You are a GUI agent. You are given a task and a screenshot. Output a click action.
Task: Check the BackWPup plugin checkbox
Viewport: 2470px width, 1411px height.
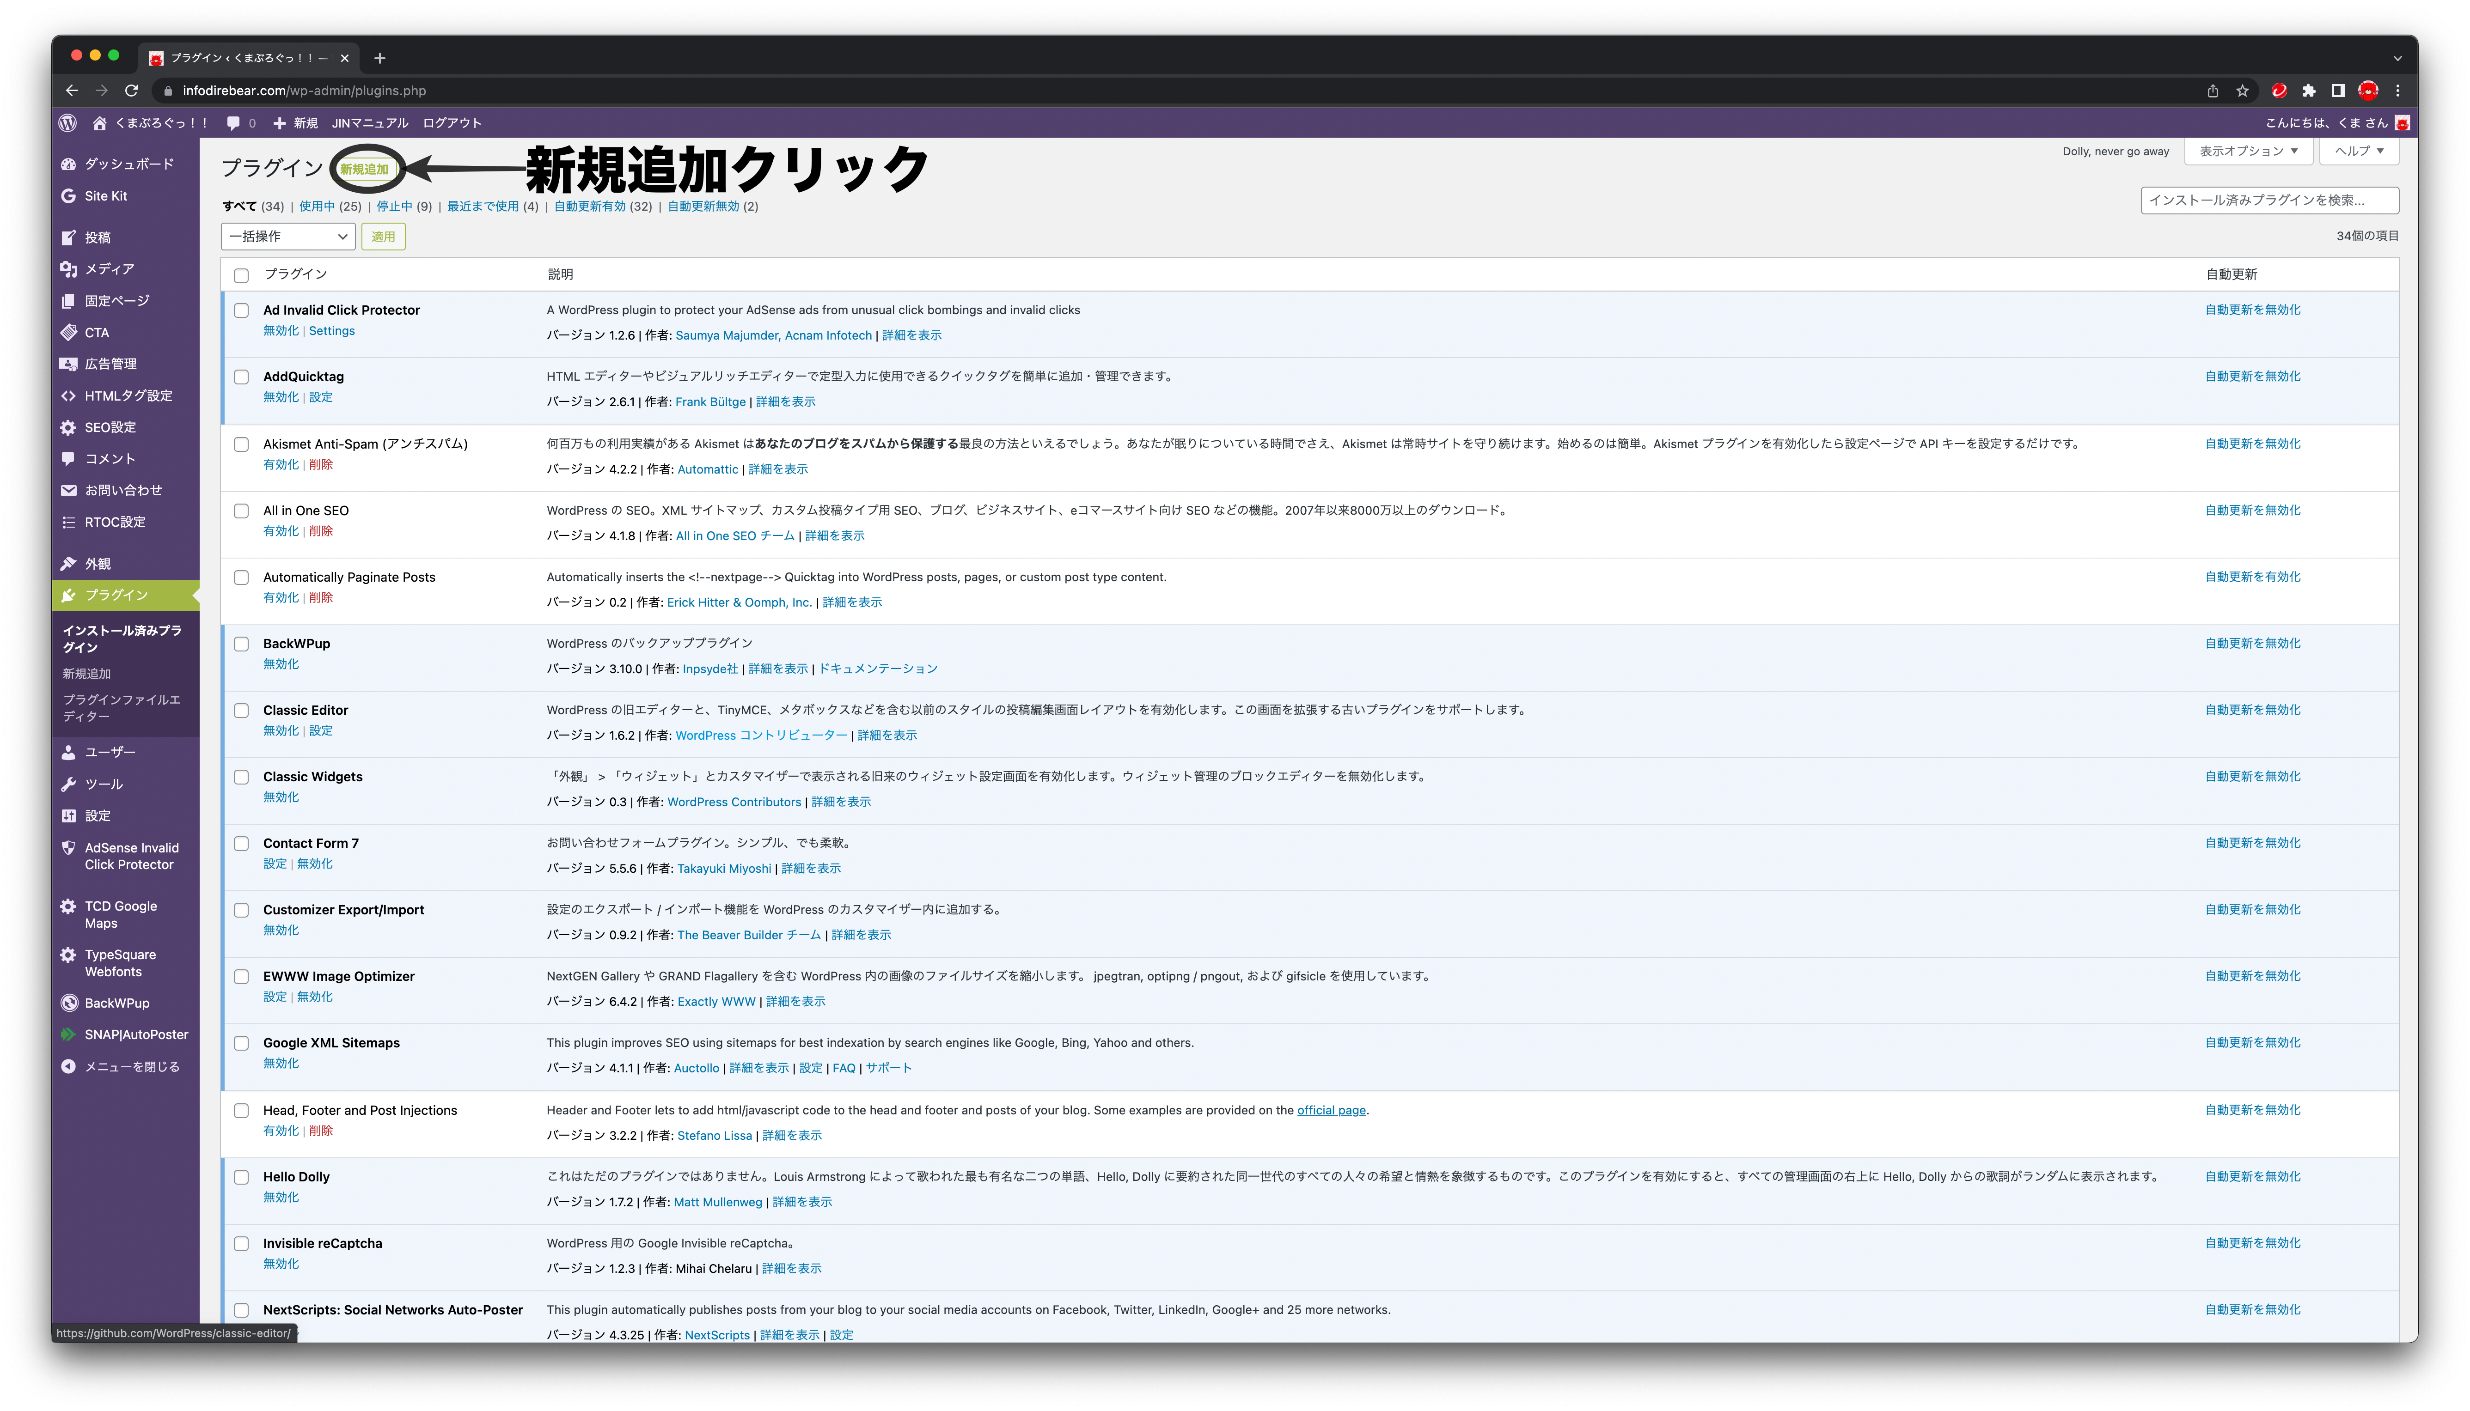pyautogui.click(x=241, y=644)
